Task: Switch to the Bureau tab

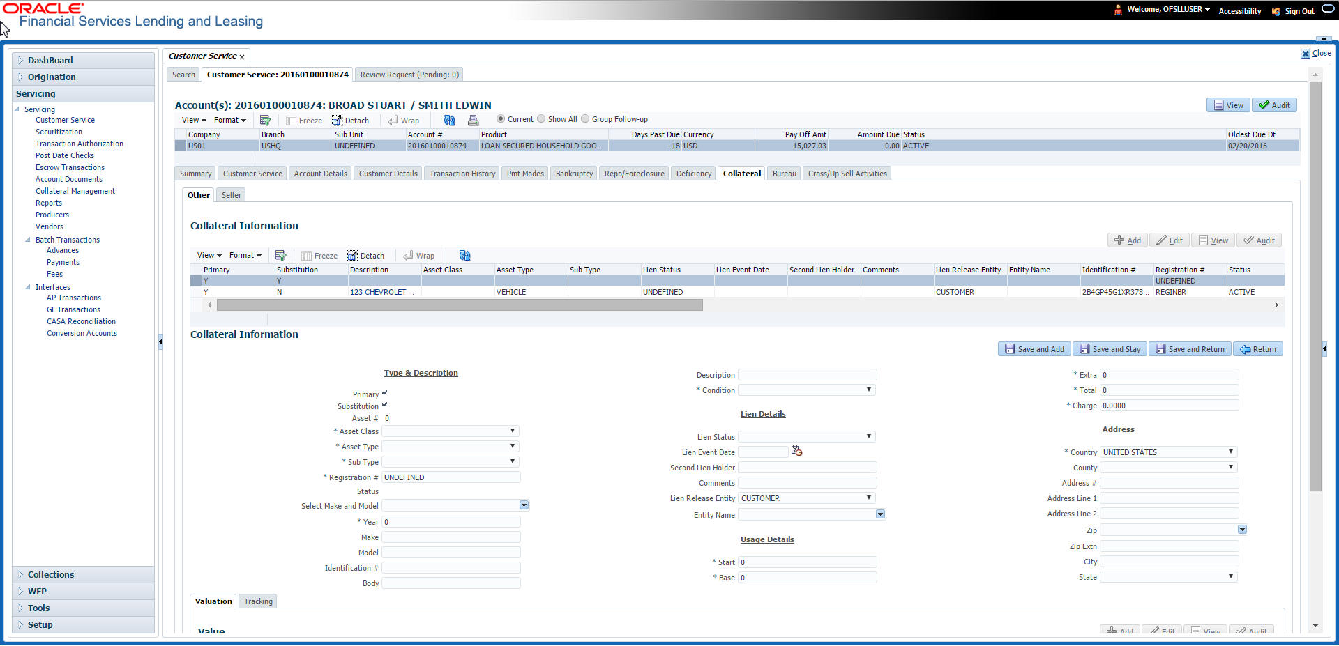Action: click(x=784, y=174)
